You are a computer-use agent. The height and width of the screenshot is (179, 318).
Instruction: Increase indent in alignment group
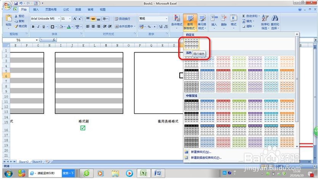[x=110, y=26]
